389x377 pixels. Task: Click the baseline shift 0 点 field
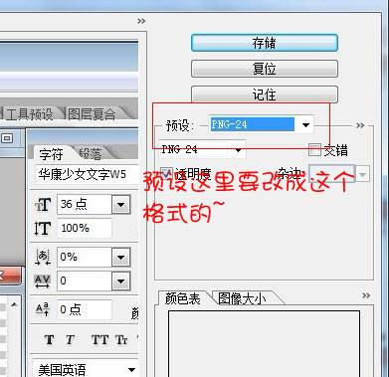point(85,309)
